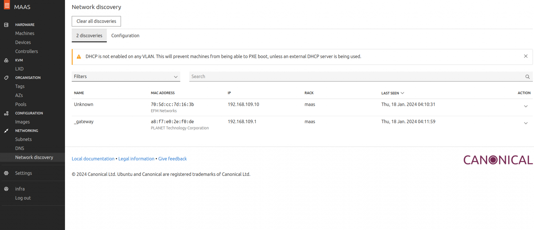Click the search magnifier icon

[527, 77]
